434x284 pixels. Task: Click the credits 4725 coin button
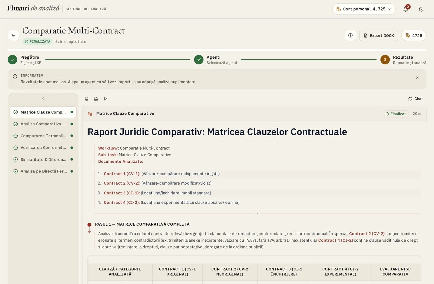pos(414,35)
